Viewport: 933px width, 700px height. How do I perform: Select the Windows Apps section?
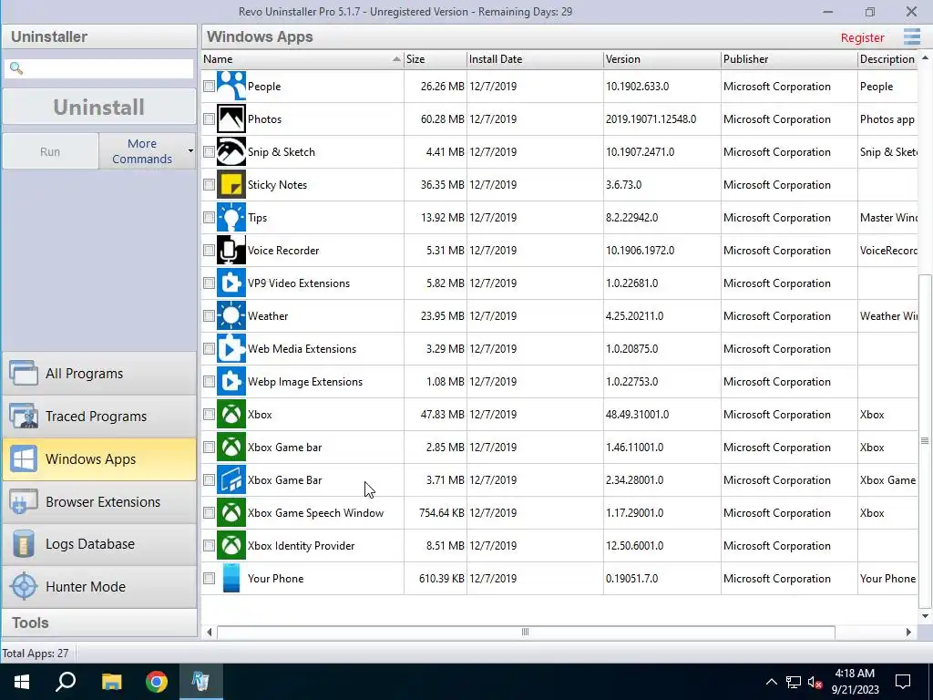point(99,459)
